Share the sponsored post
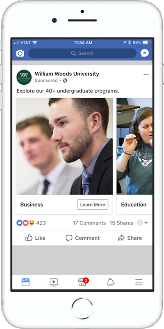 130,238
